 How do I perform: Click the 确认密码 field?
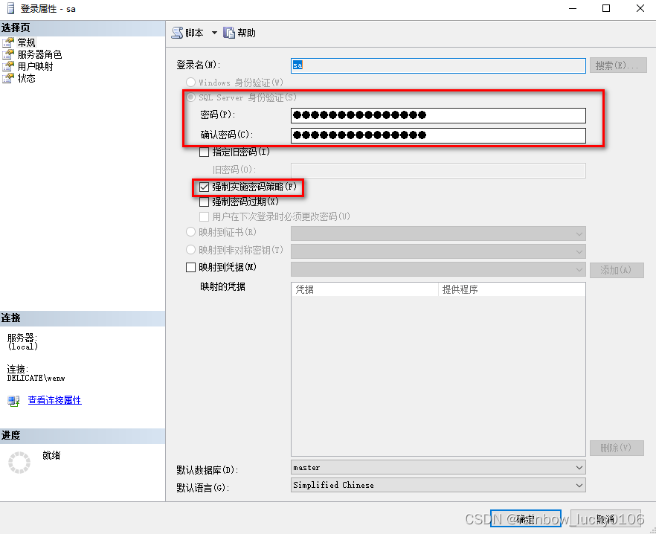(438, 135)
